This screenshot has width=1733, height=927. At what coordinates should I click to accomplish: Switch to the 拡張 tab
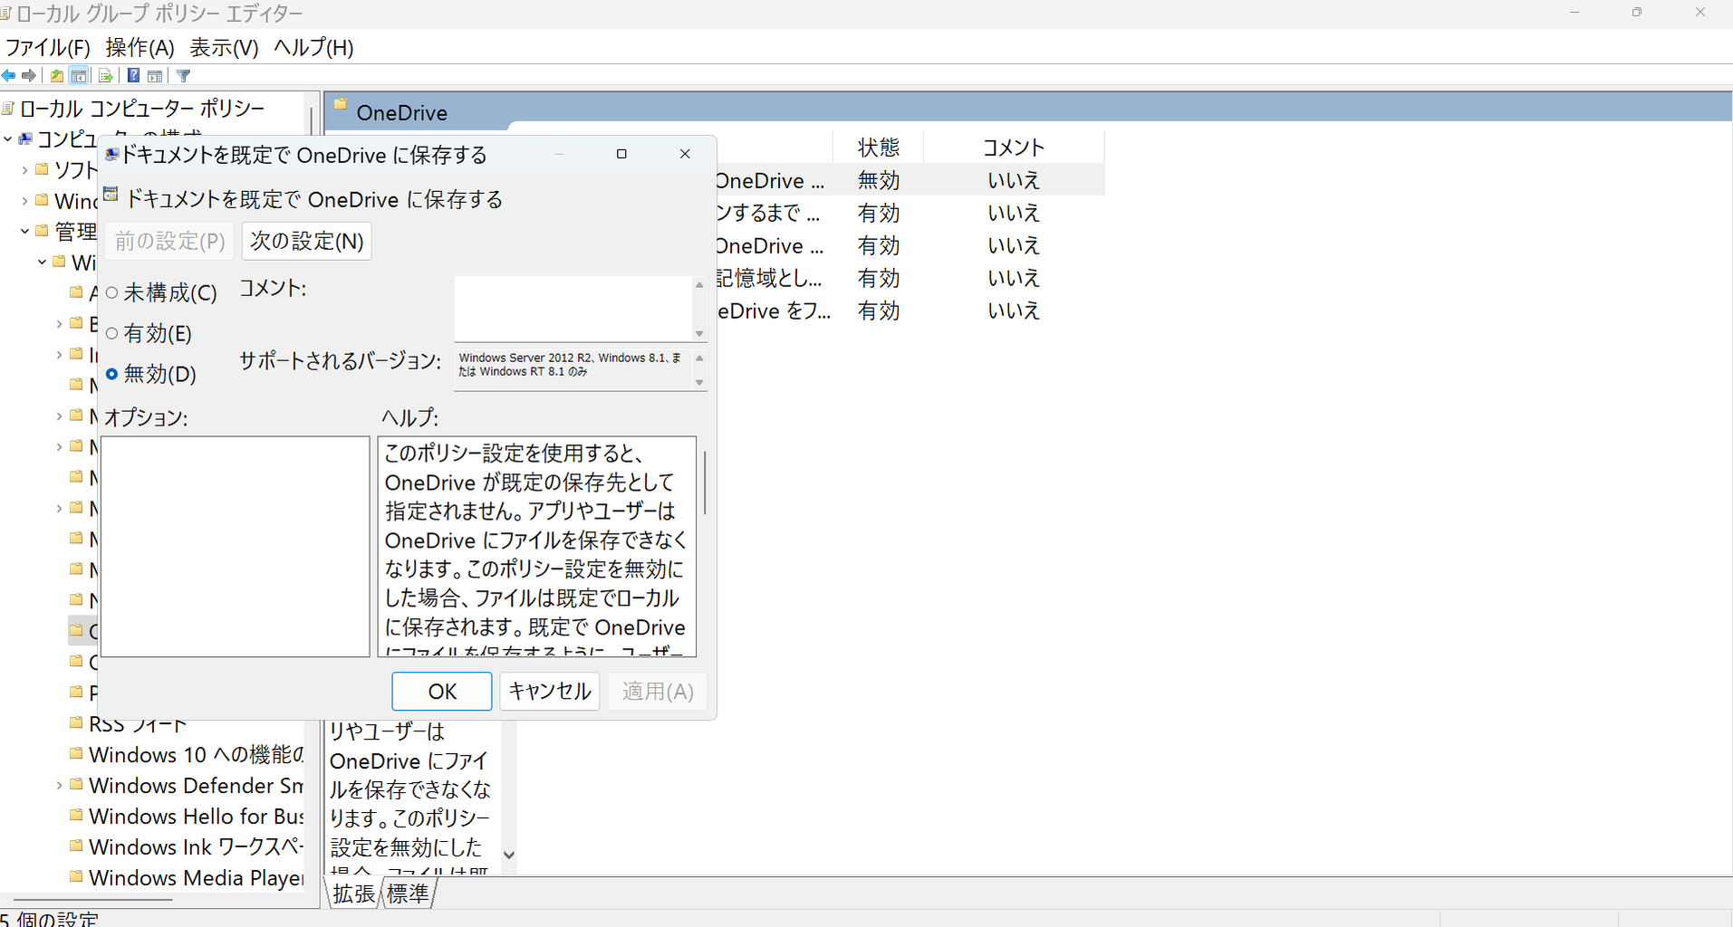pyautogui.click(x=353, y=894)
